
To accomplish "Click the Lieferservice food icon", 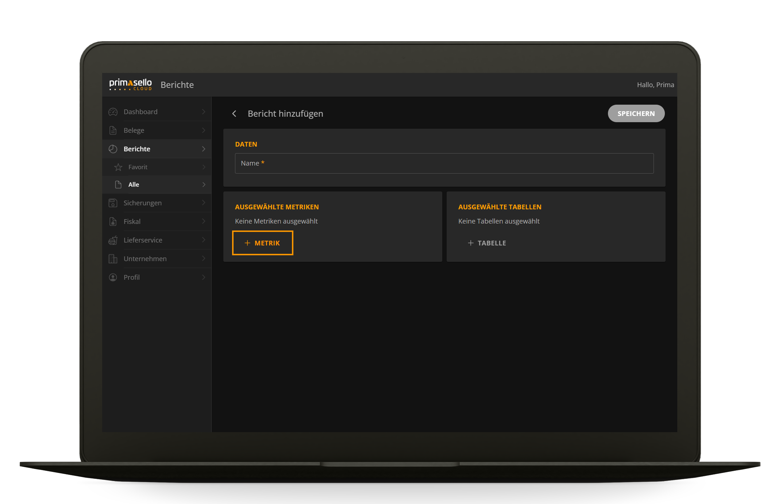I will (x=113, y=240).
